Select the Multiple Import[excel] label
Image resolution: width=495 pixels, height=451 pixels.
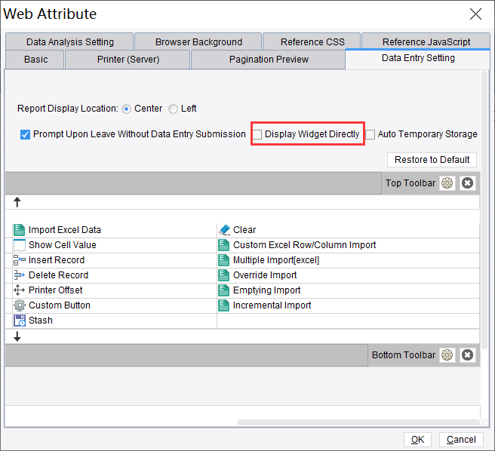pos(276,260)
